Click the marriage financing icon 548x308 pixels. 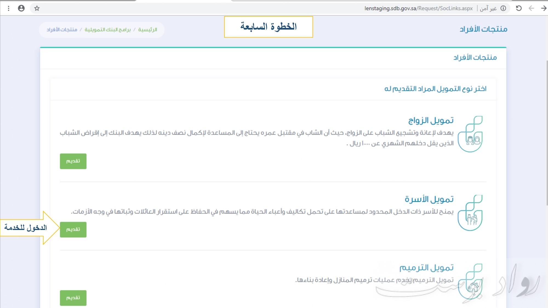coord(470,134)
